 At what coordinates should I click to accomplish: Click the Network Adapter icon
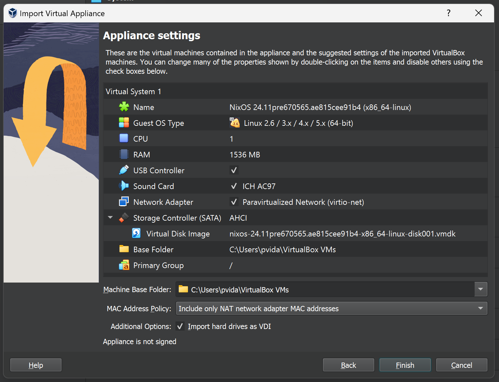[x=124, y=202]
